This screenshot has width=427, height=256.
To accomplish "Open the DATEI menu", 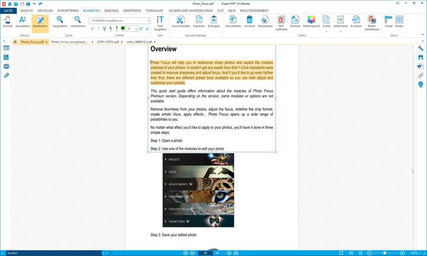I will point(8,11).
